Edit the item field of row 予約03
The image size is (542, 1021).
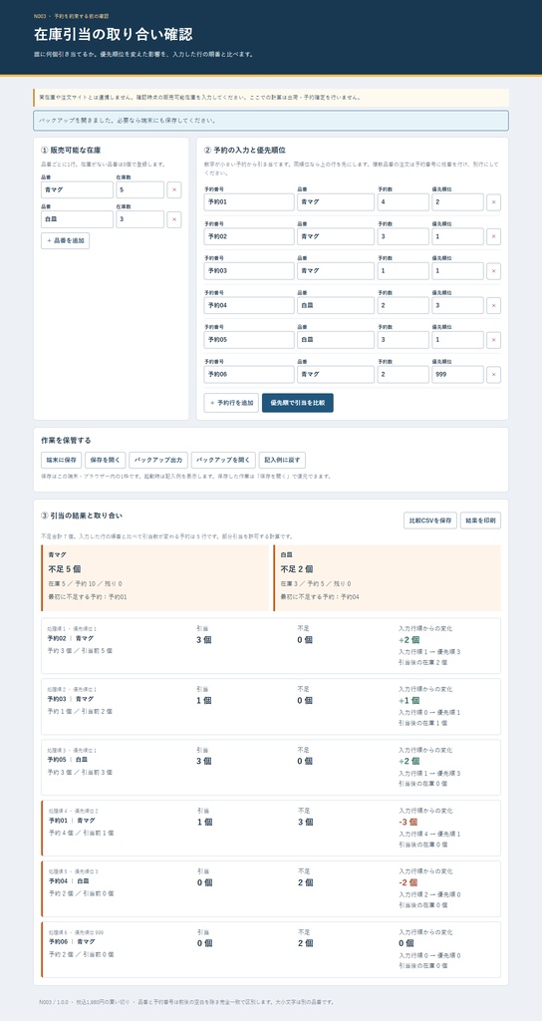tap(336, 271)
